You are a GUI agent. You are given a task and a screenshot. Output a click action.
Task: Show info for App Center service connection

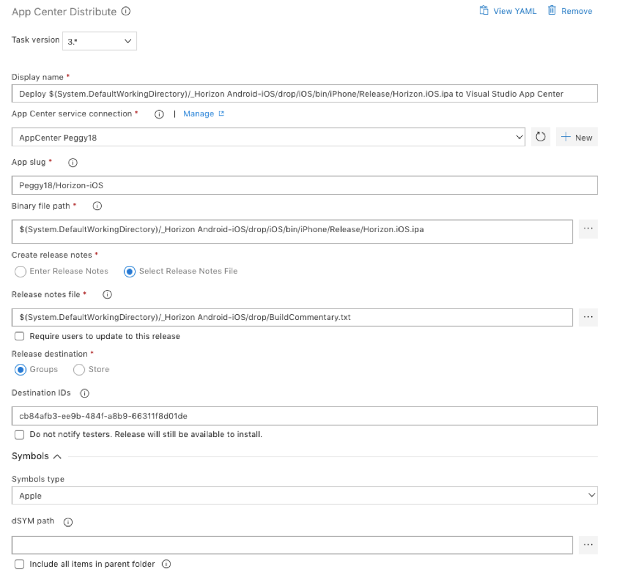coord(159,114)
